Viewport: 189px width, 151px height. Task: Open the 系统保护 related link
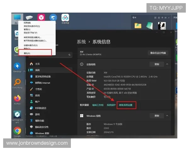point(111,105)
